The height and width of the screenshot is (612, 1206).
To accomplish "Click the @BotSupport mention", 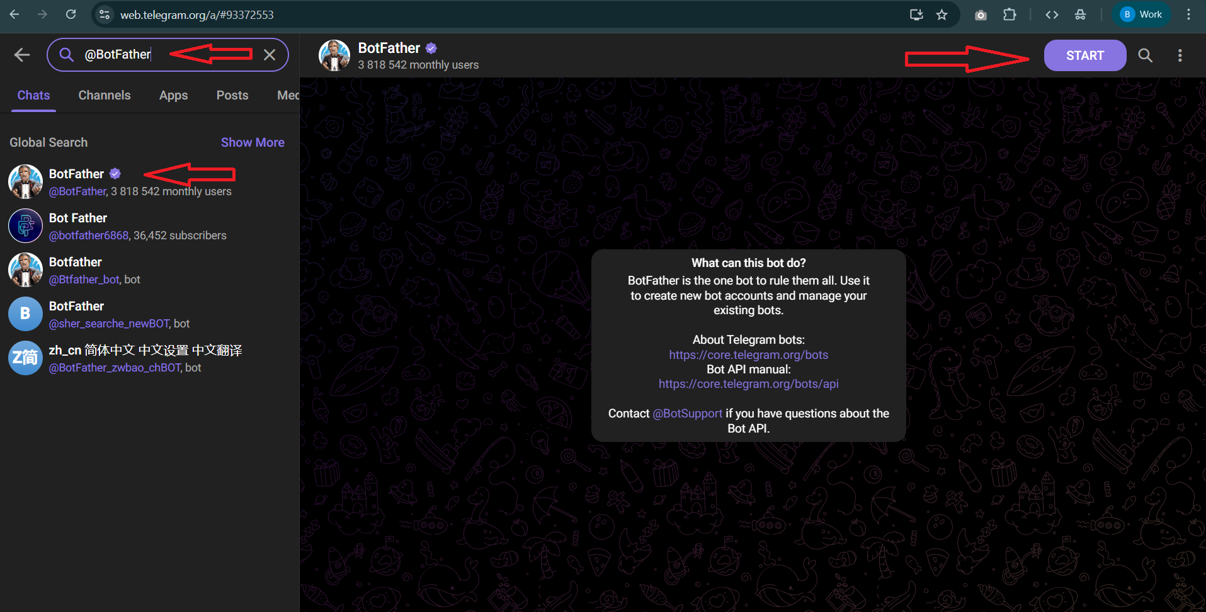I will 687,414.
